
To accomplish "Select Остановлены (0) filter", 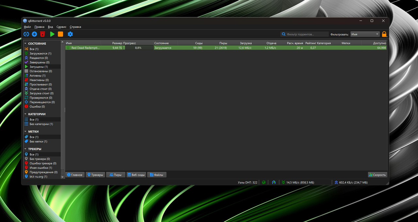I will point(42,71).
